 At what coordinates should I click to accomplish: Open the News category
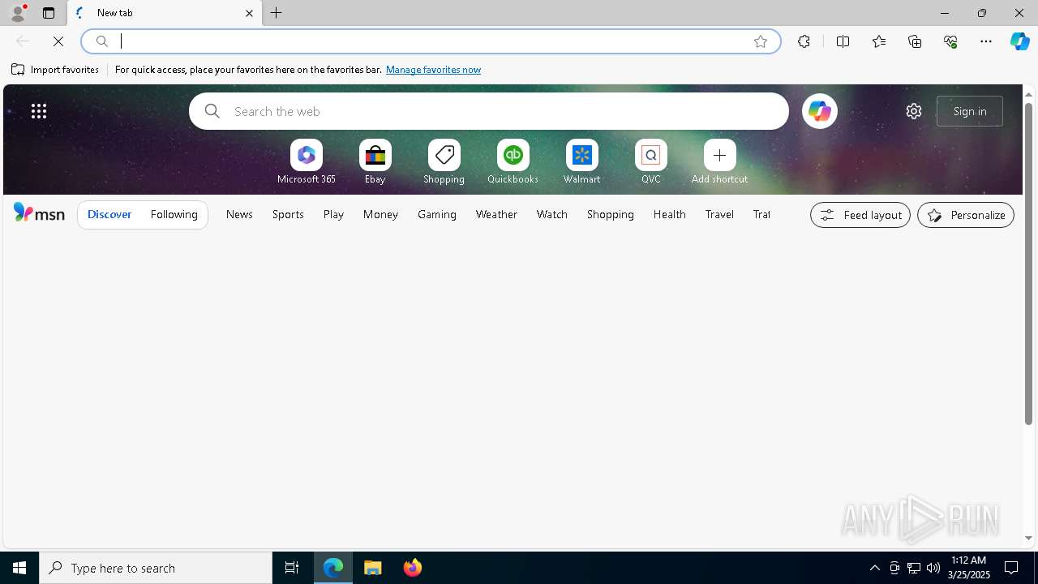pos(239,214)
